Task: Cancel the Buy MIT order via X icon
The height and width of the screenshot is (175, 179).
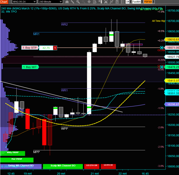Action: (162, 67)
